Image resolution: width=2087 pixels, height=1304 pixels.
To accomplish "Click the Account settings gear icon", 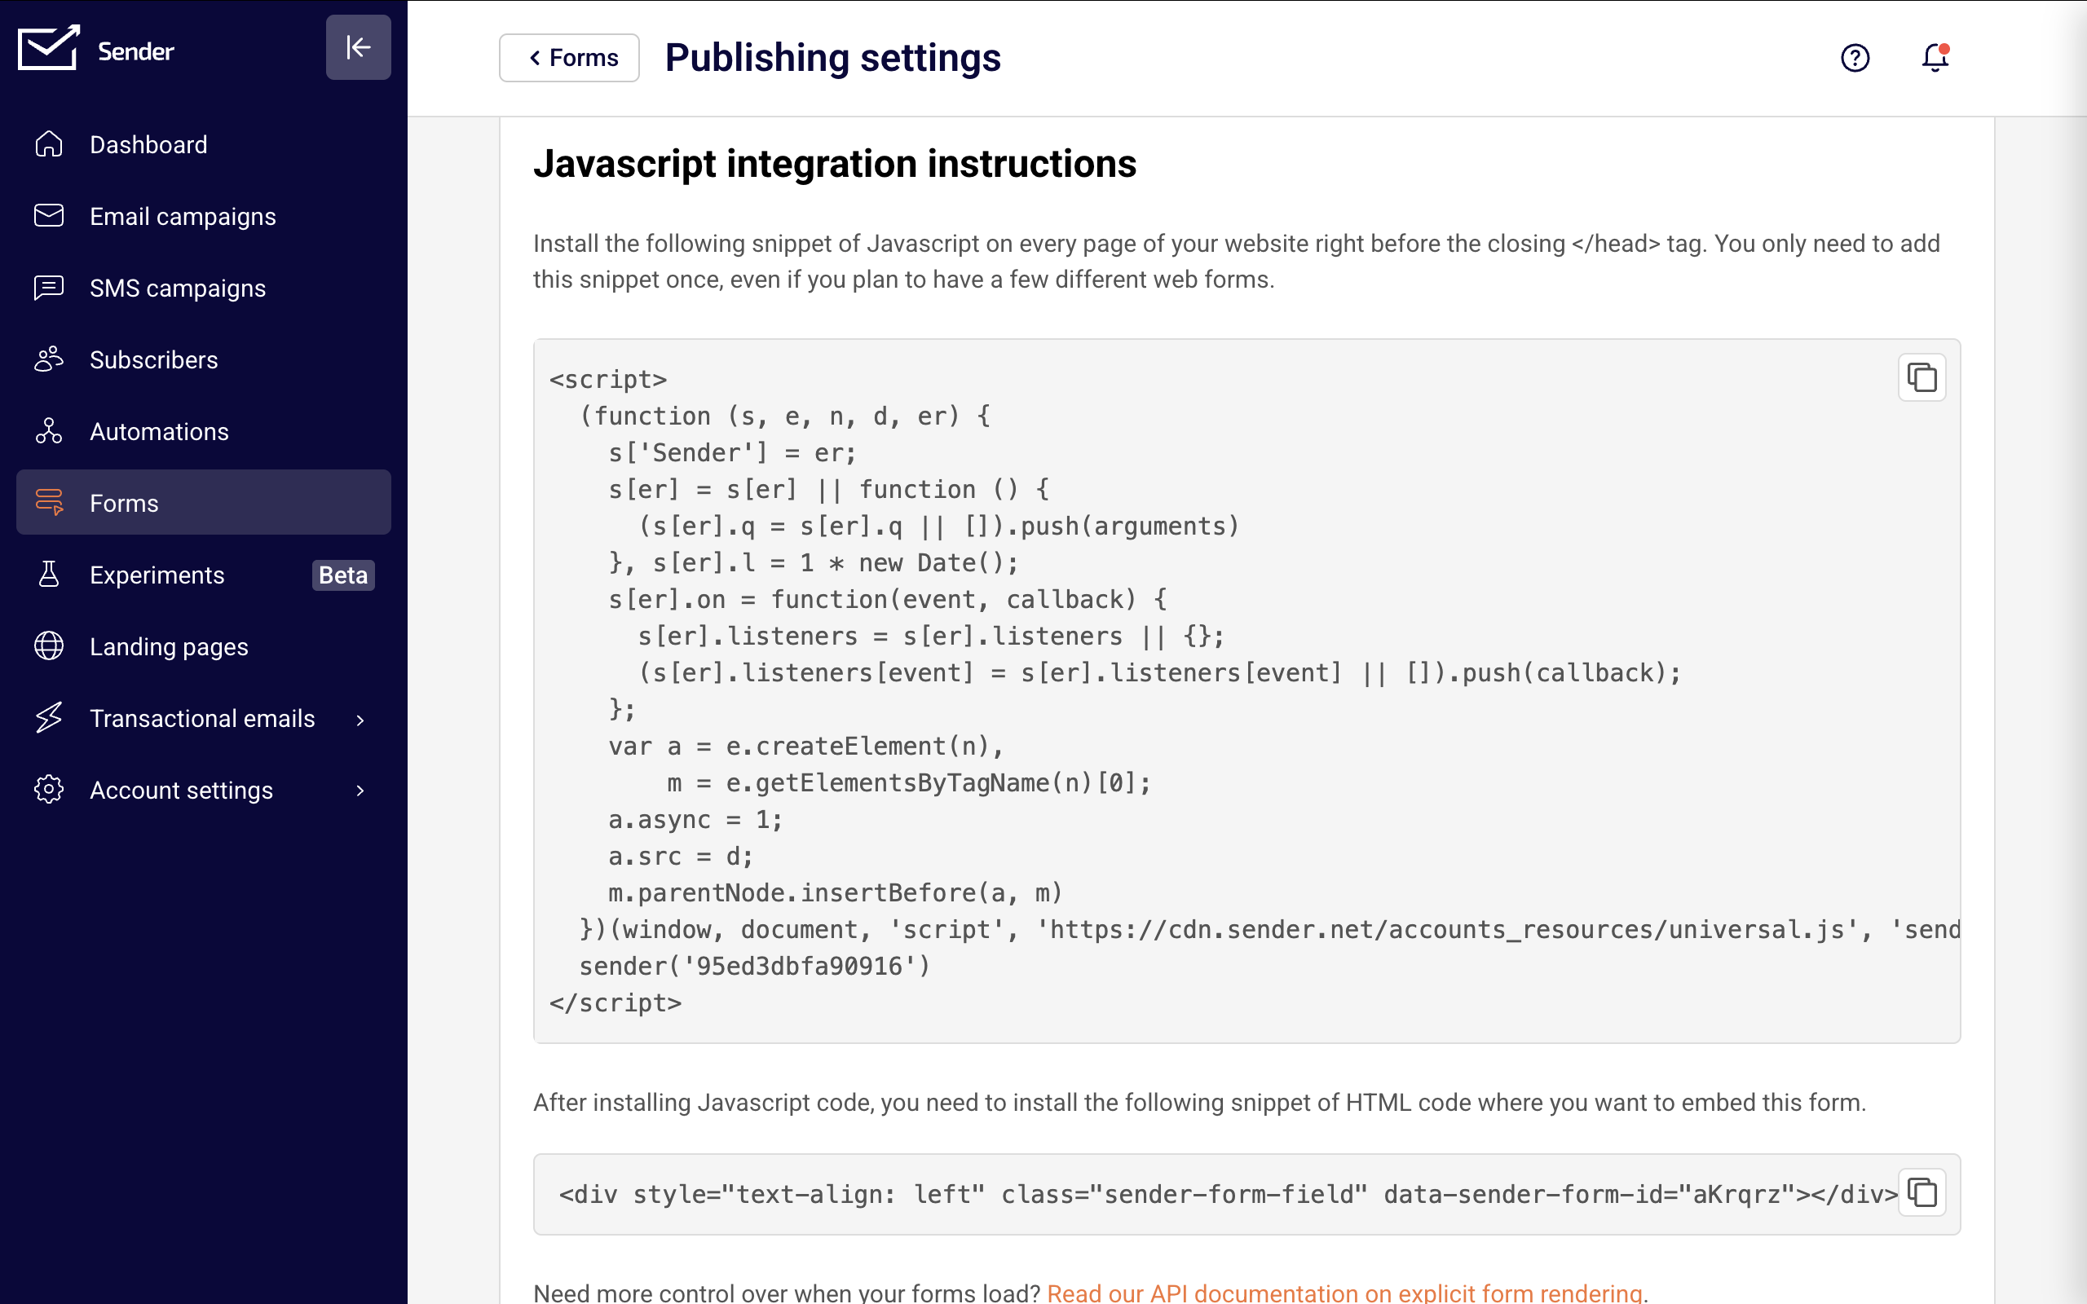I will (x=49, y=789).
